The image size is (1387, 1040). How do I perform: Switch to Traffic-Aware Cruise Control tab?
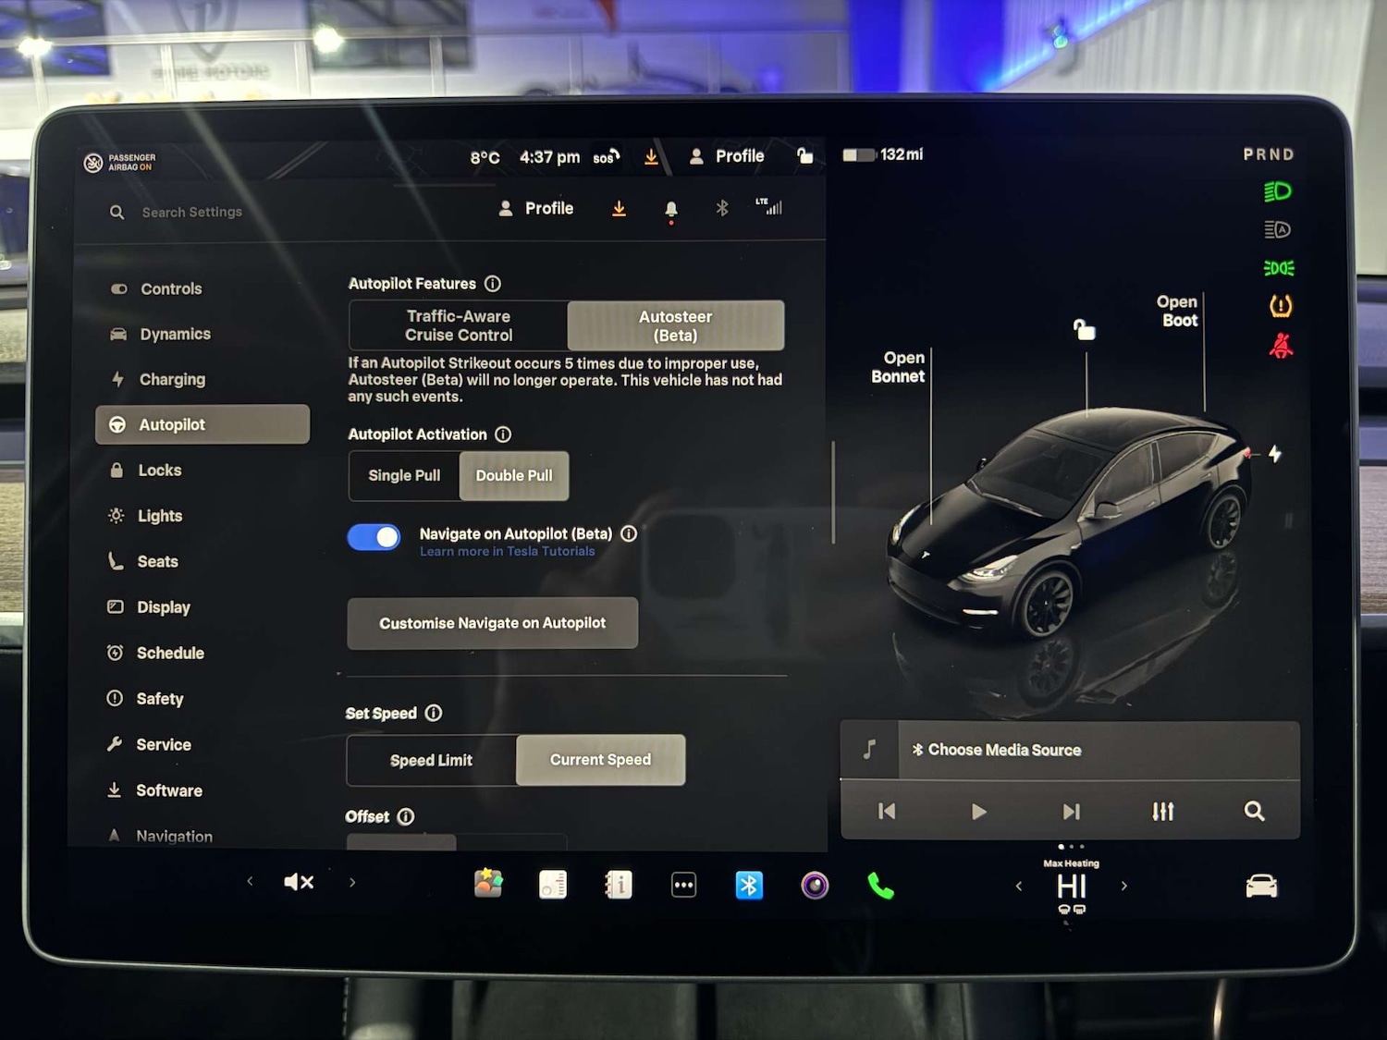click(459, 325)
